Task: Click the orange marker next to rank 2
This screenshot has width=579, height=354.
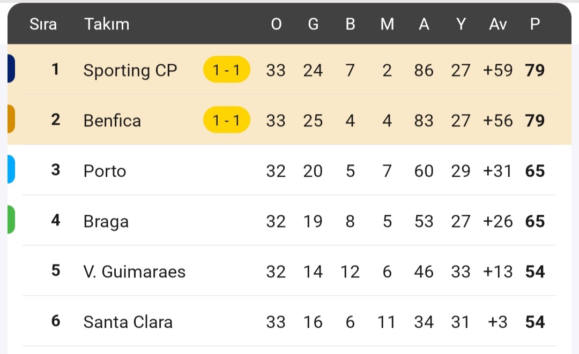Action: point(11,119)
